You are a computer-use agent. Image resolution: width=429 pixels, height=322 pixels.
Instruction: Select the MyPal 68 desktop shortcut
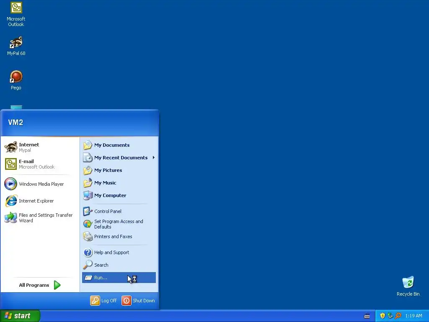coord(16,46)
